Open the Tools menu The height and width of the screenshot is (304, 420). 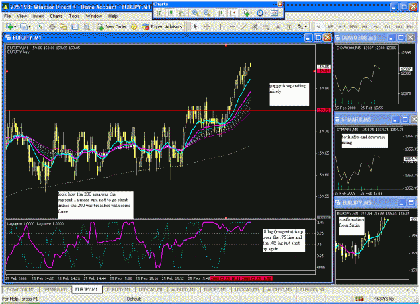coord(74,16)
